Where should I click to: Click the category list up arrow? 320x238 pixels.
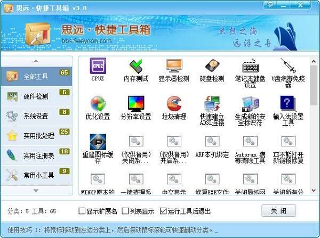36,61
